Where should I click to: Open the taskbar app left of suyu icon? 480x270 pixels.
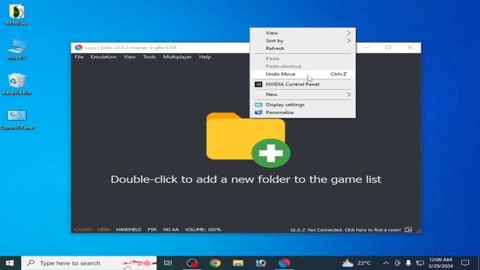click(x=261, y=263)
